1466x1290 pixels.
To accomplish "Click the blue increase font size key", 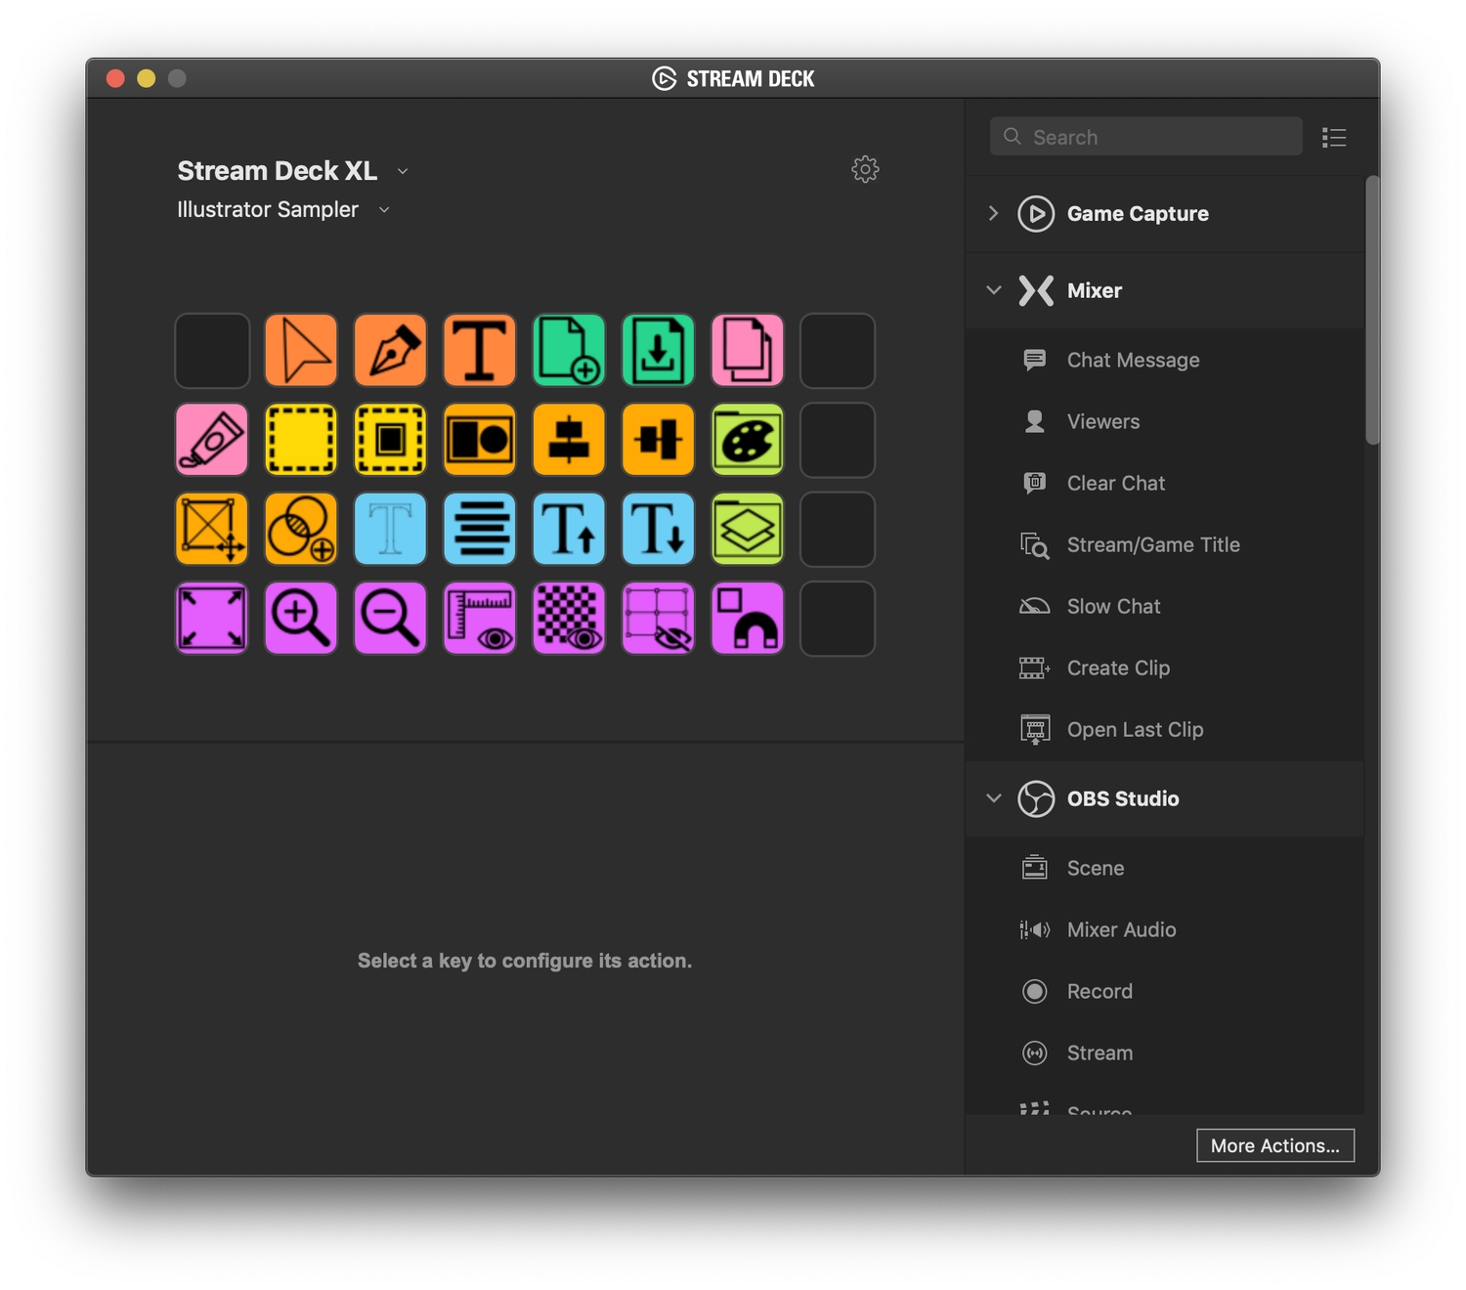I will pos(569,529).
